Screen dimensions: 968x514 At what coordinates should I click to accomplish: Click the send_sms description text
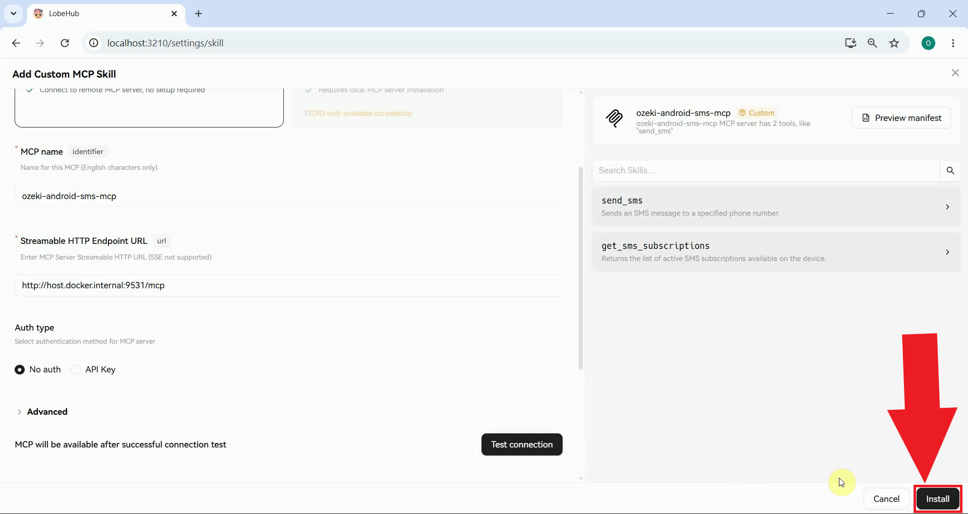coord(690,213)
